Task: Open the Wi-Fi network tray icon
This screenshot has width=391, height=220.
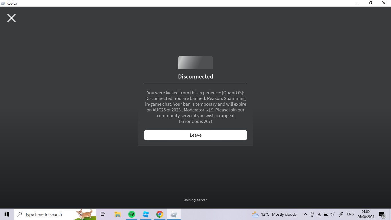Action: pyautogui.click(x=319, y=214)
